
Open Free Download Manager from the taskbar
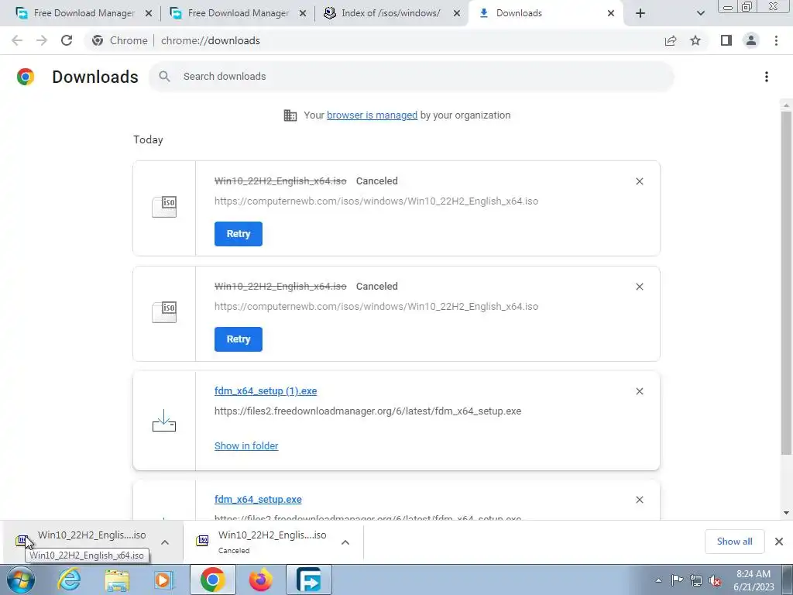309,580
